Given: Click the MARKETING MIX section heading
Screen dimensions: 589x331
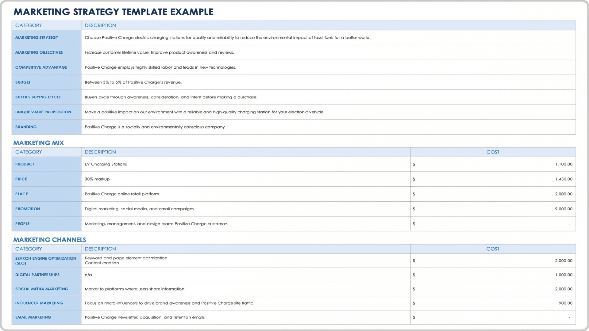Looking at the screenshot, I should coord(38,143).
